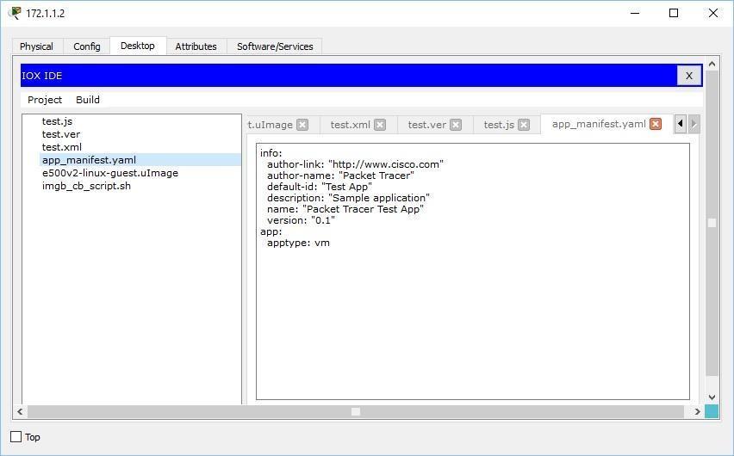Viewport: 734px width, 456px height.
Task: Select test.ver in the file list
Action: pyautogui.click(x=61, y=134)
